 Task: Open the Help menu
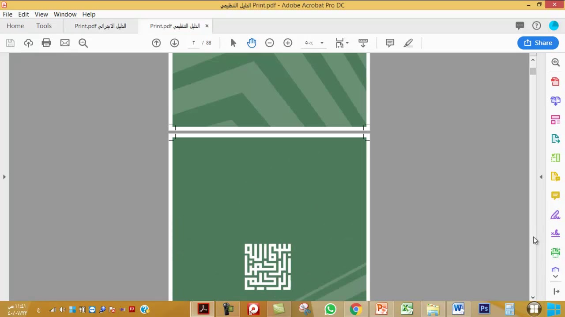point(89,14)
